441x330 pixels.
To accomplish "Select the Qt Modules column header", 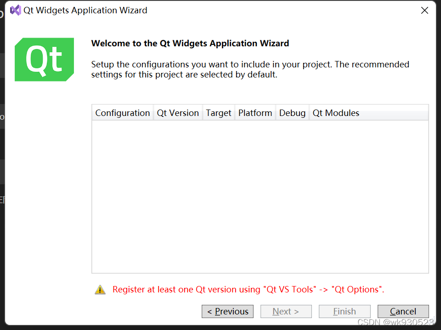I will point(369,113).
